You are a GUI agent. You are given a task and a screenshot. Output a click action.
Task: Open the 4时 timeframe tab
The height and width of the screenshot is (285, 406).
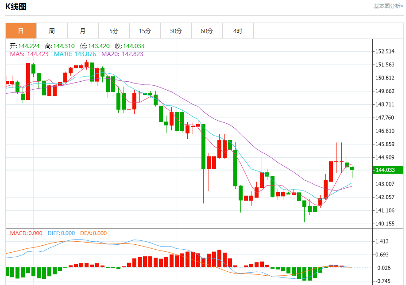point(238,31)
